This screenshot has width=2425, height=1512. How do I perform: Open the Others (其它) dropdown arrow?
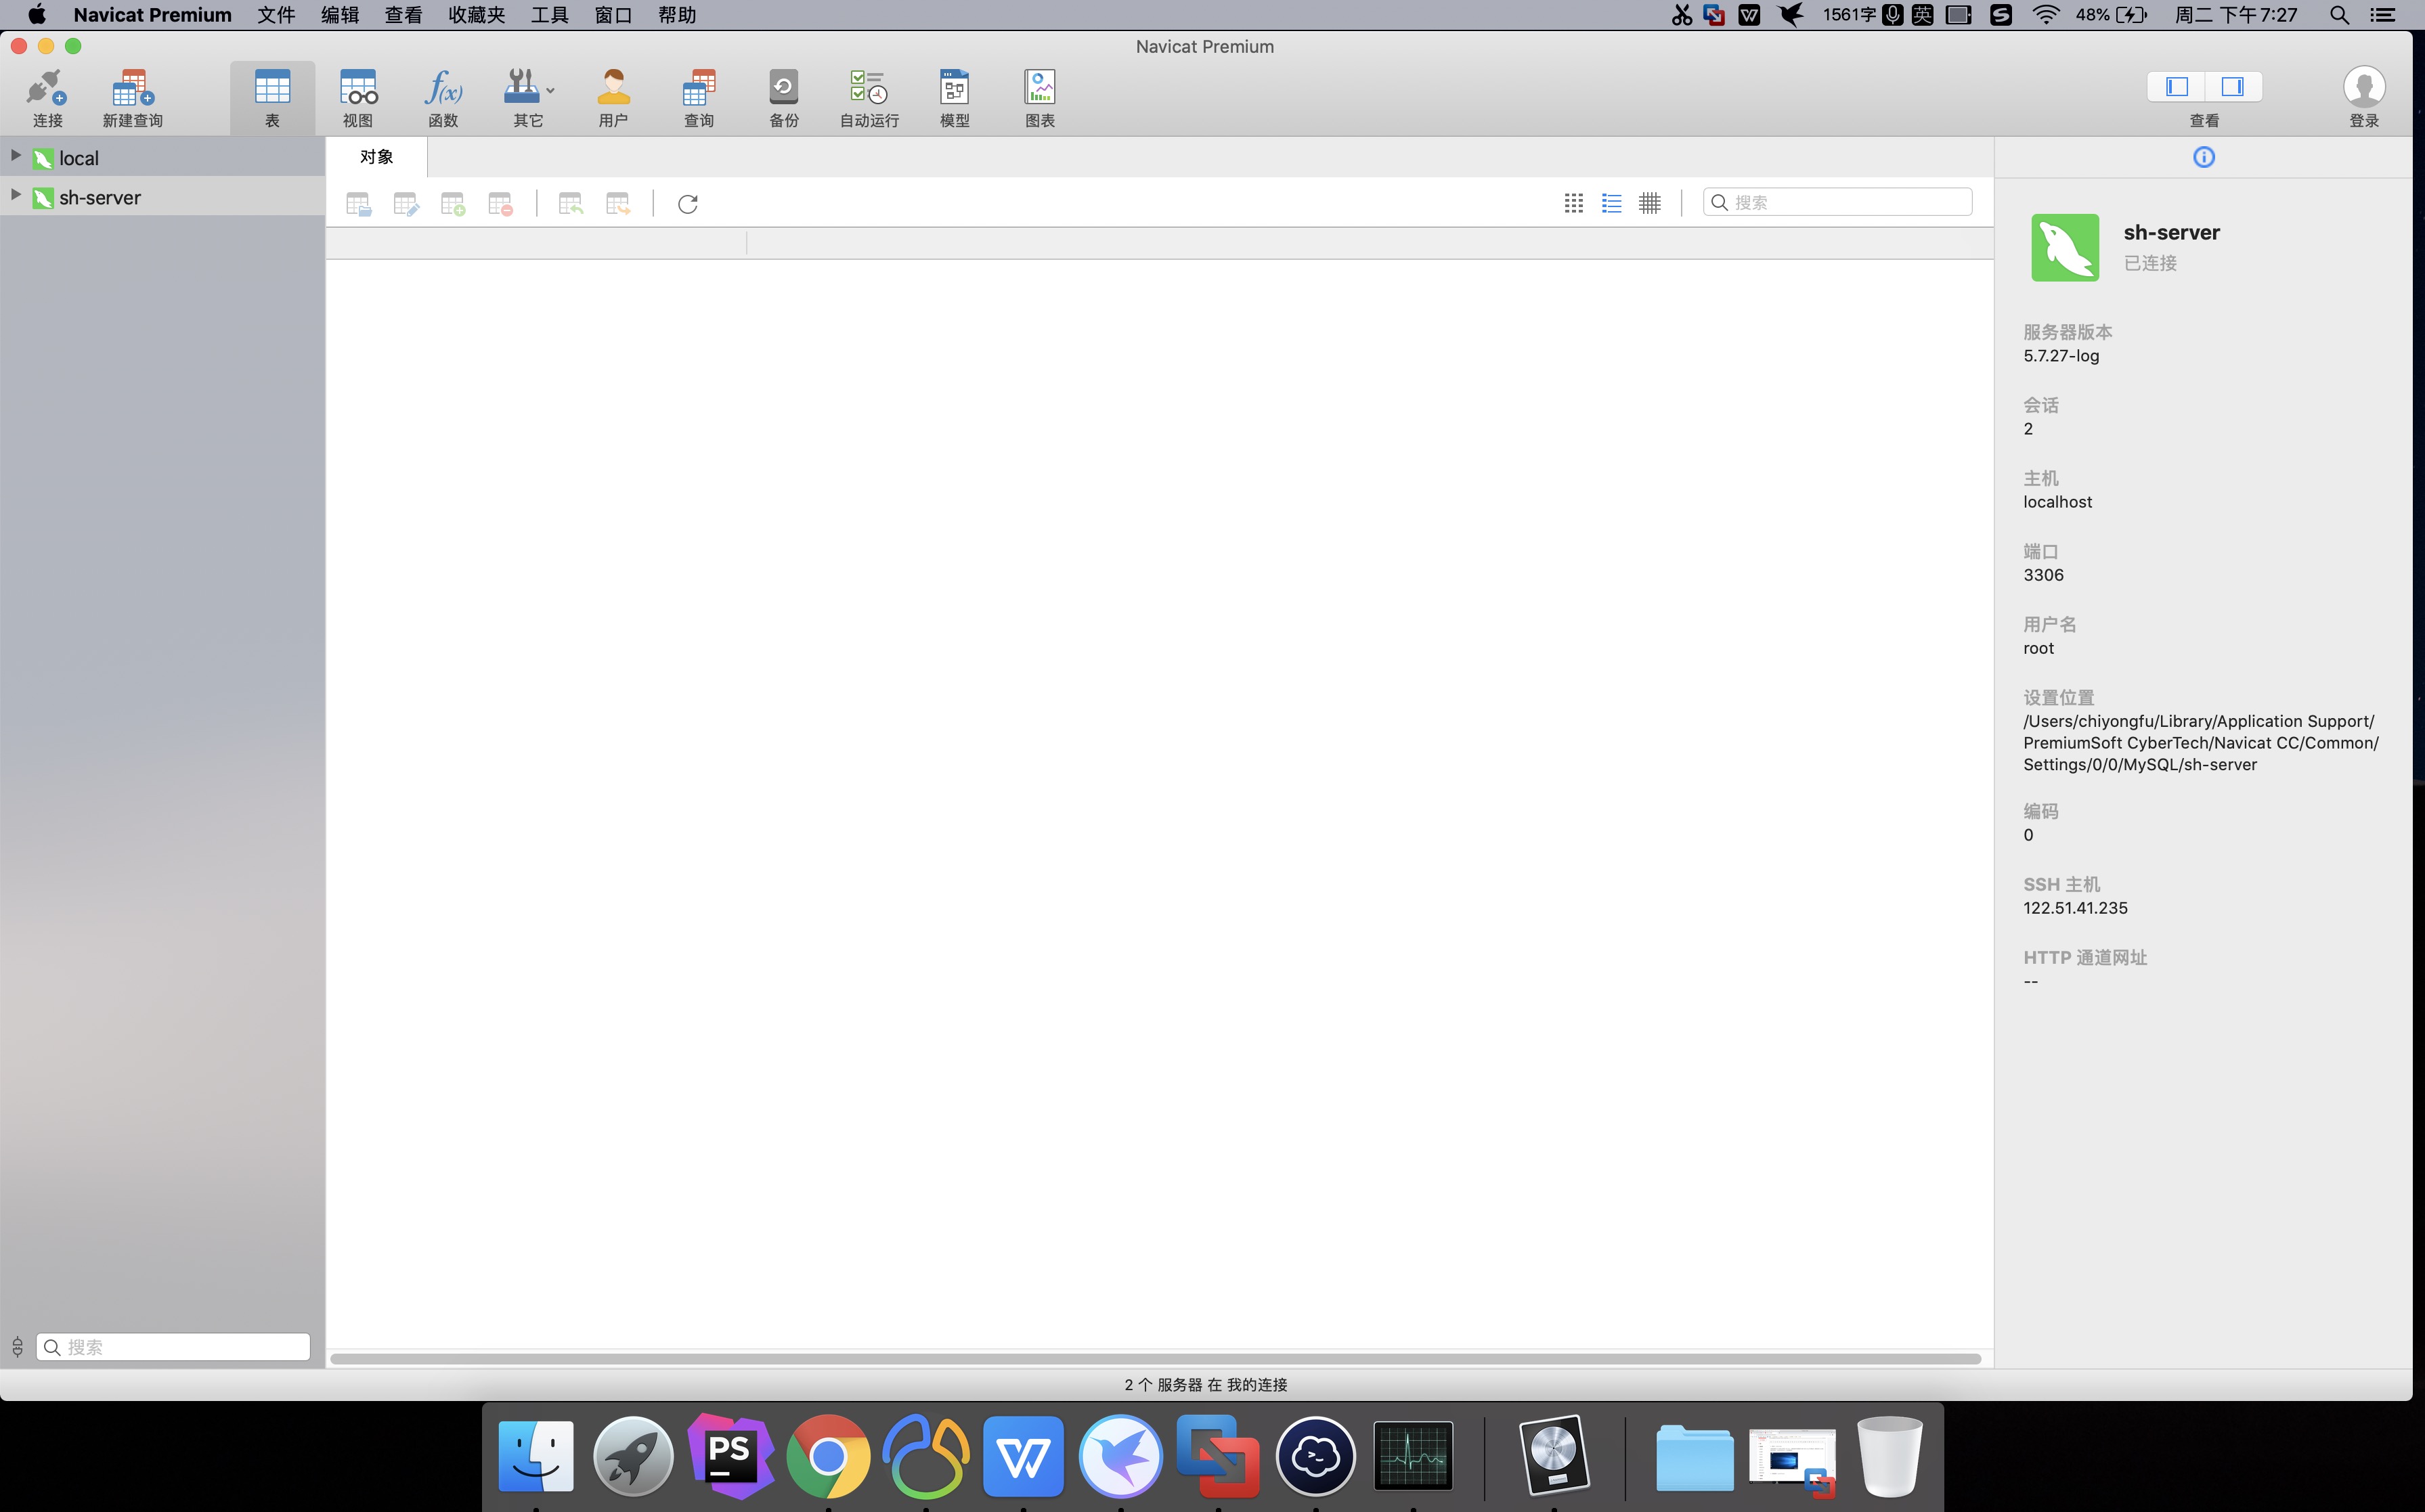coord(550,90)
